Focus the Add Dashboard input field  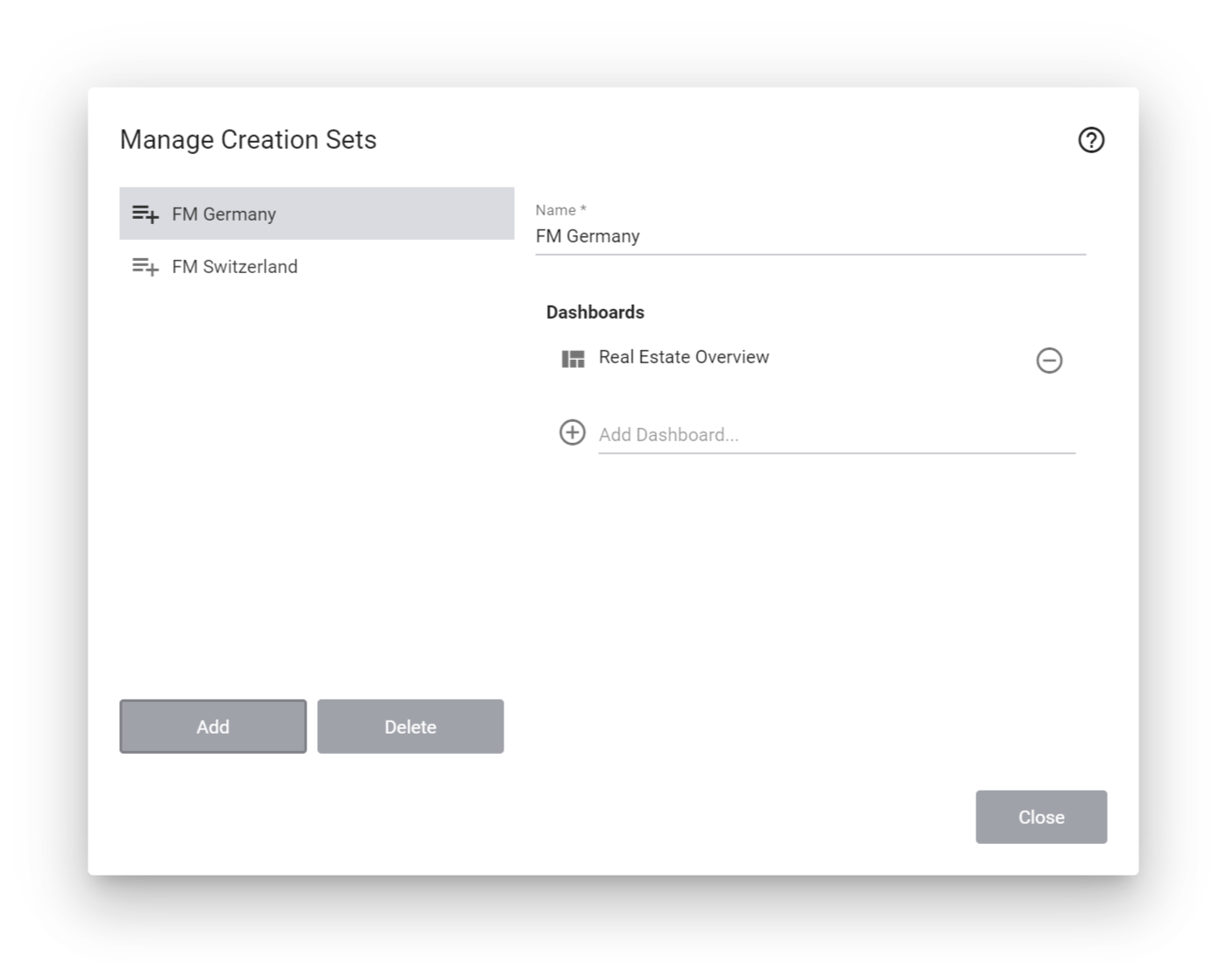(x=836, y=435)
